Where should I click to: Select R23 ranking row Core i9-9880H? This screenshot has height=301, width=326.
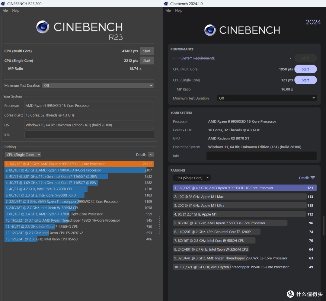(x=79, y=195)
